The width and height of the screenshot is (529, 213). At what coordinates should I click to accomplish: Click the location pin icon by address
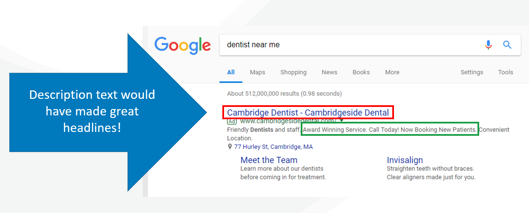230,147
